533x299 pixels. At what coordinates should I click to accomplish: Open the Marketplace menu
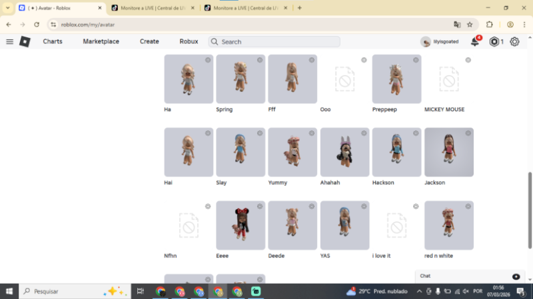coord(101,41)
